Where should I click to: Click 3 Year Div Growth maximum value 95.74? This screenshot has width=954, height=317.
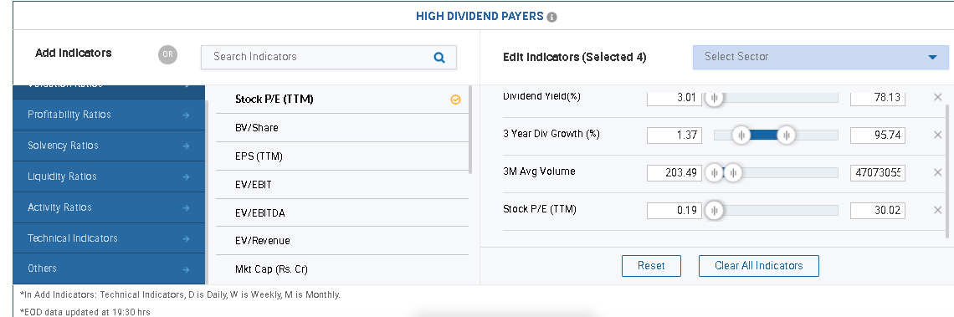tap(877, 135)
